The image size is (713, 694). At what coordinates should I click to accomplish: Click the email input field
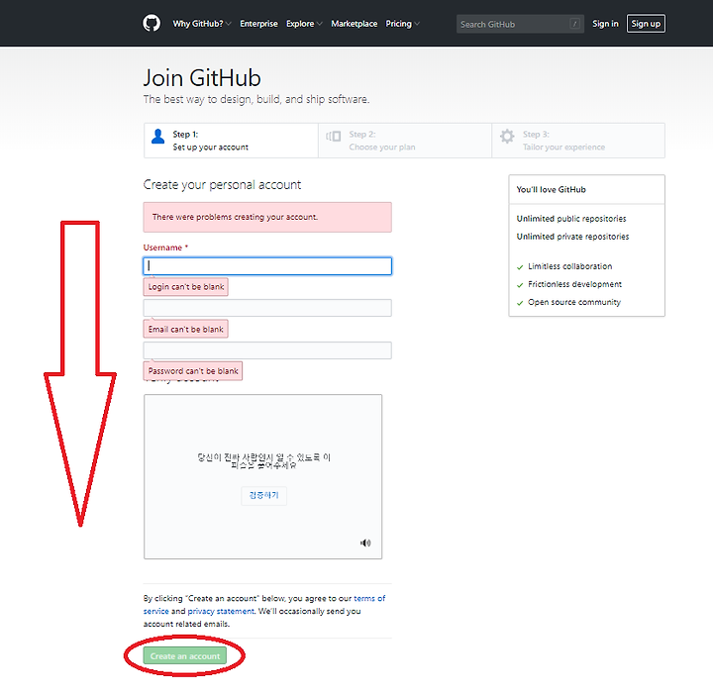click(x=267, y=308)
